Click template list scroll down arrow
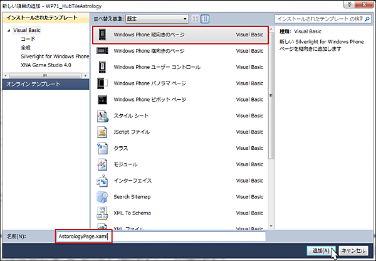The width and height of the screenshot is (376, 261). (x=271, y=226)
